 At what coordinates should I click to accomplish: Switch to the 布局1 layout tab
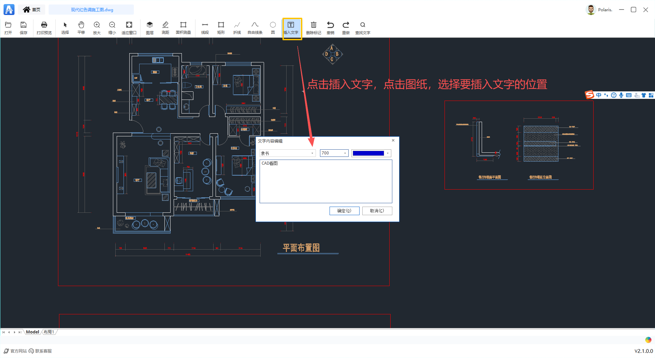pos(49,332)
